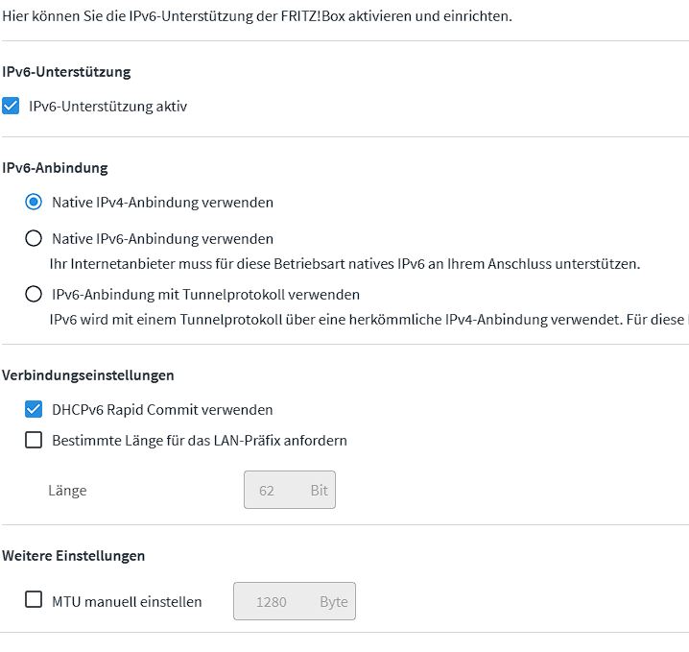Viewport: 689px width, 652px height.
Task: Click the 'Länge' field label
Action: point(67,491)
